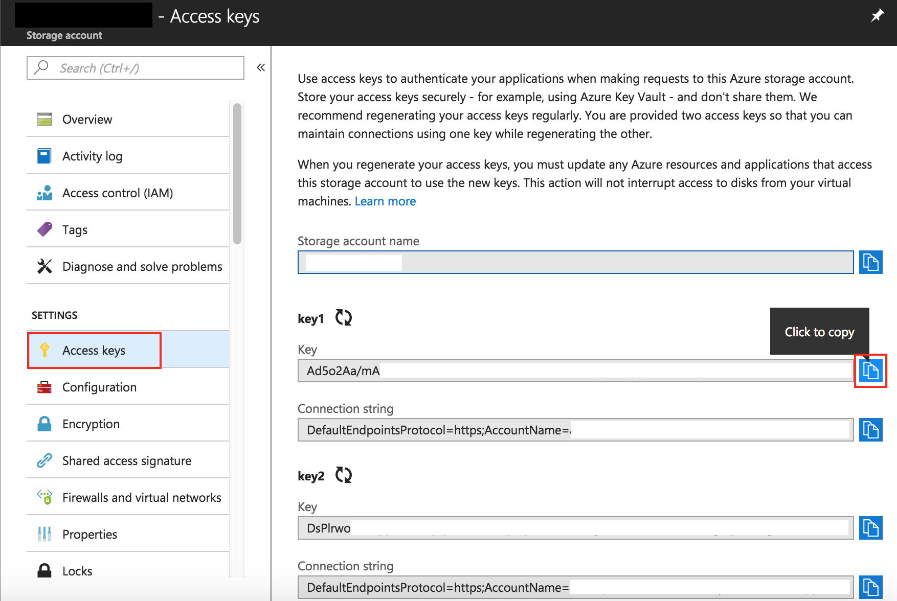The image size is (897, 601).
Task: Click the key2 Key field
Action: pyautogui.click(x=575, y=528)
